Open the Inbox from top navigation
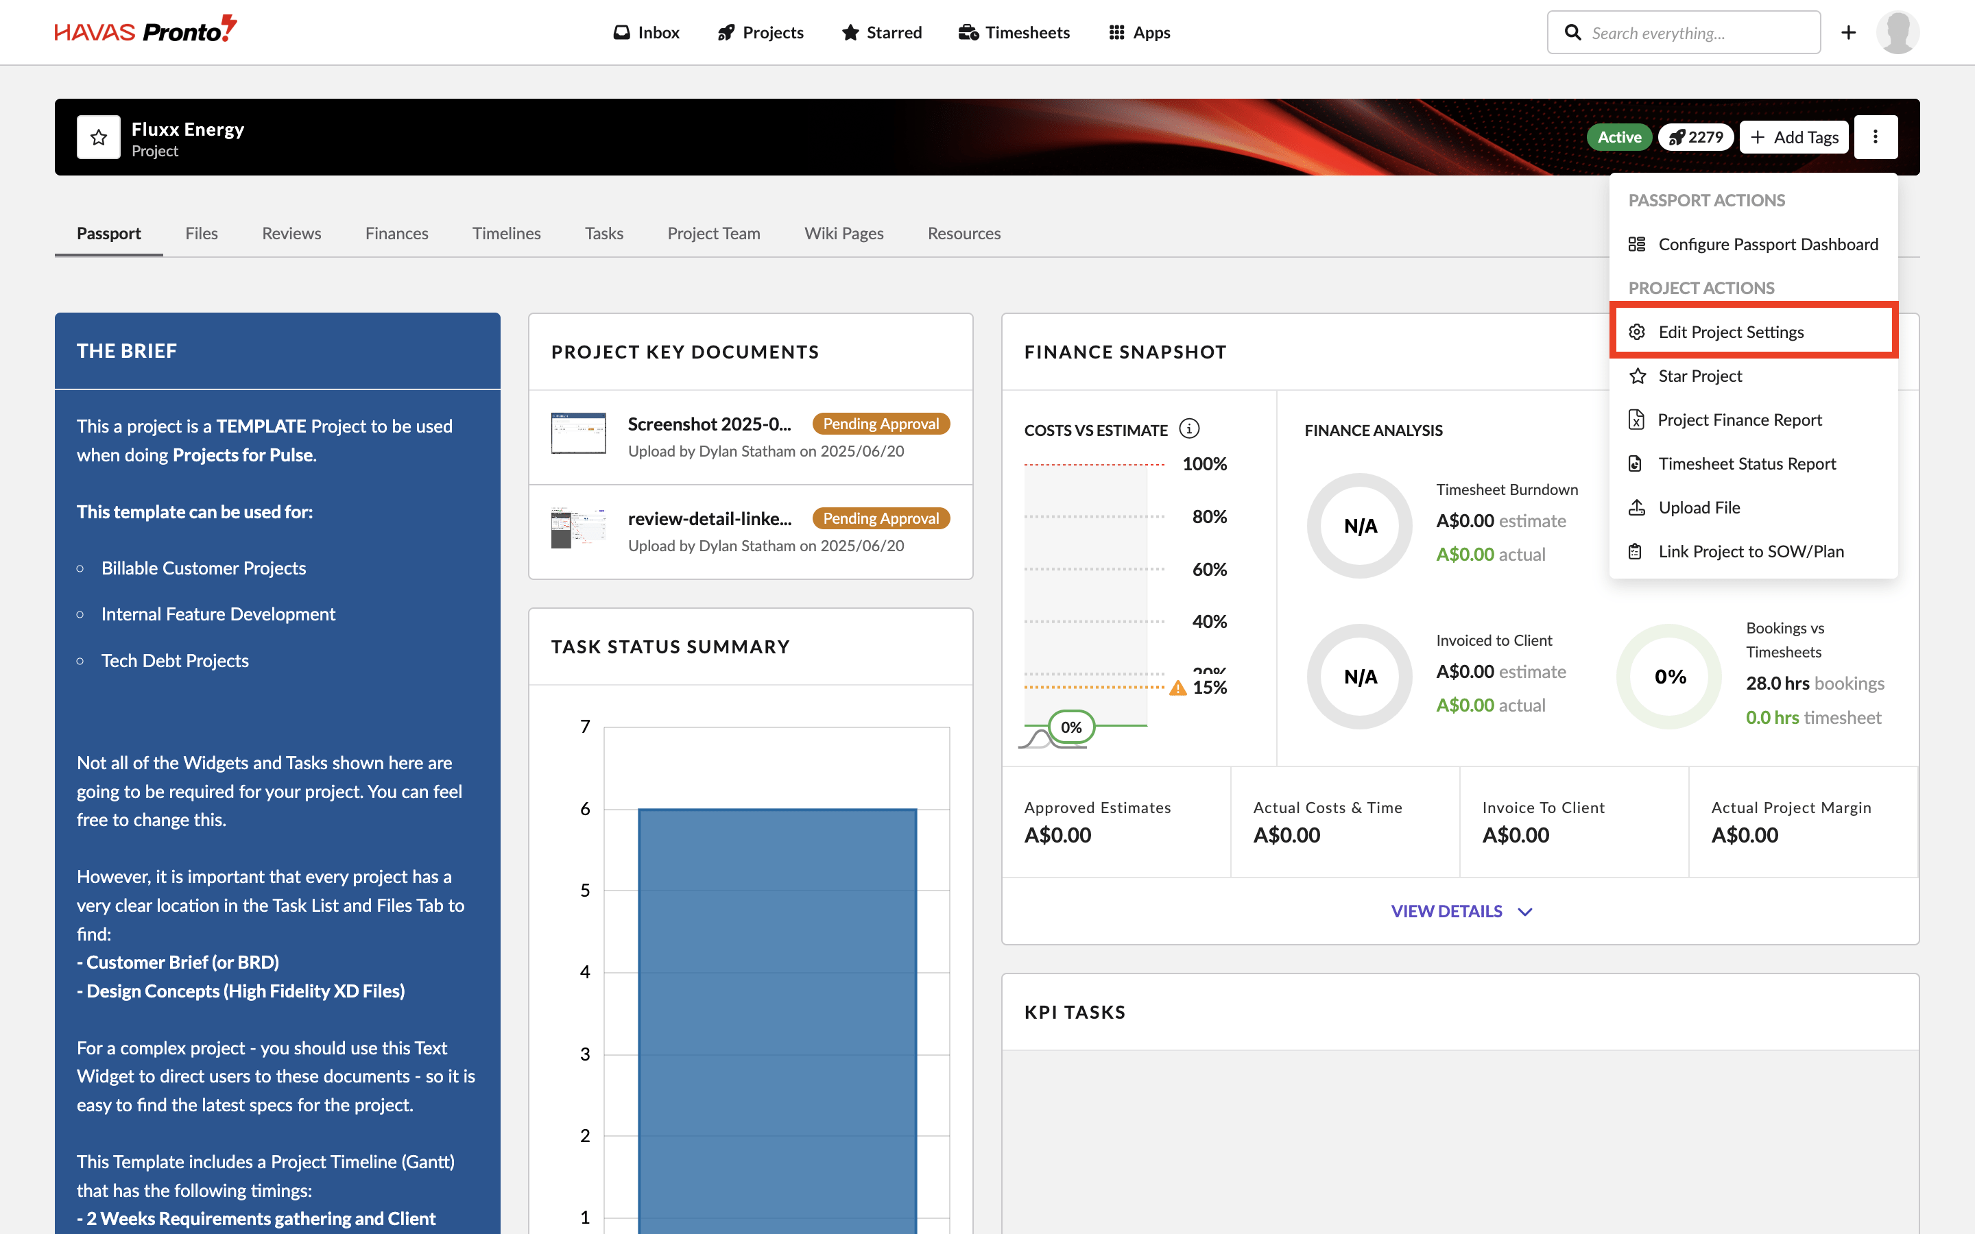This screenshot has height=1234, width=1975. coord(645,33)
